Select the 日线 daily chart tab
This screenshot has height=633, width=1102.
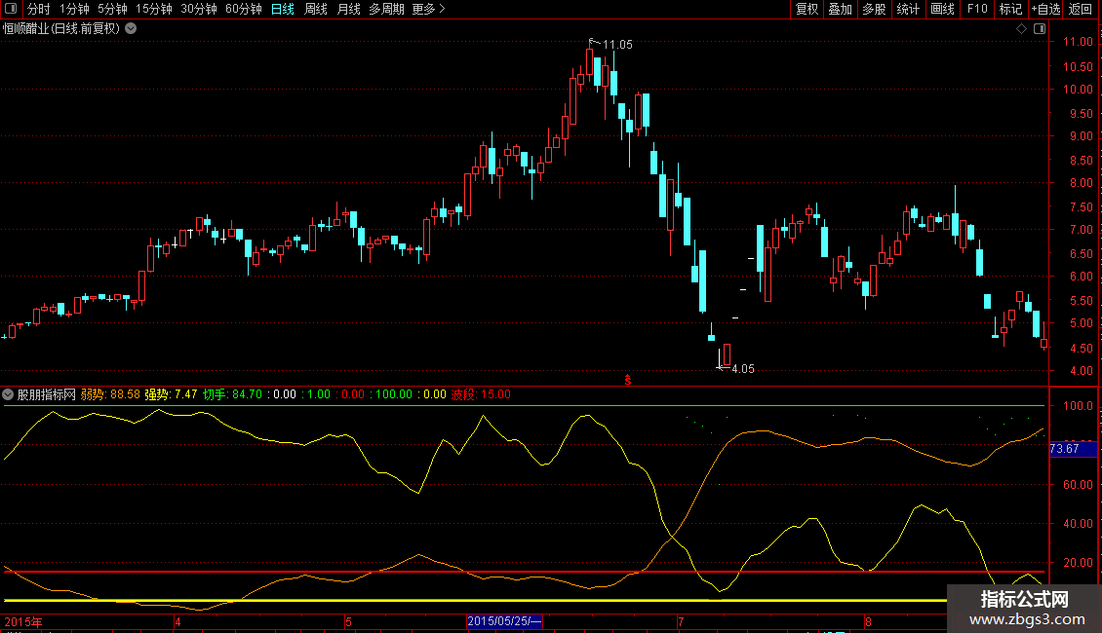pos(283,9)
